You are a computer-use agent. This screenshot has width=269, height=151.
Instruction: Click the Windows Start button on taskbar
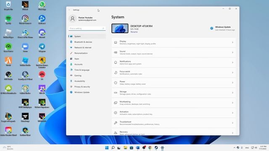coord(107,148)
